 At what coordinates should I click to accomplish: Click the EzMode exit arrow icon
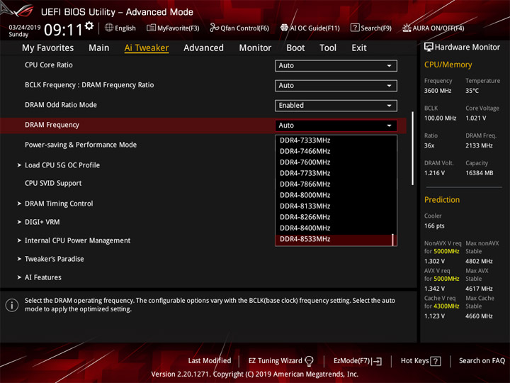378,361
